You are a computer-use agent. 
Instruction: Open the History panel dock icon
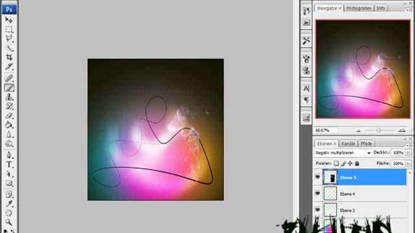(x=306, y=11)
